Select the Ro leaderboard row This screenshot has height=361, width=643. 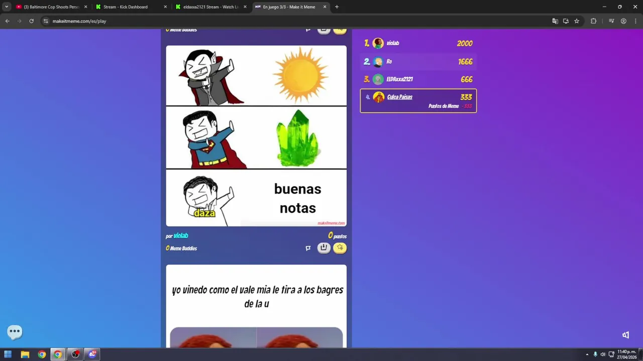418,62
